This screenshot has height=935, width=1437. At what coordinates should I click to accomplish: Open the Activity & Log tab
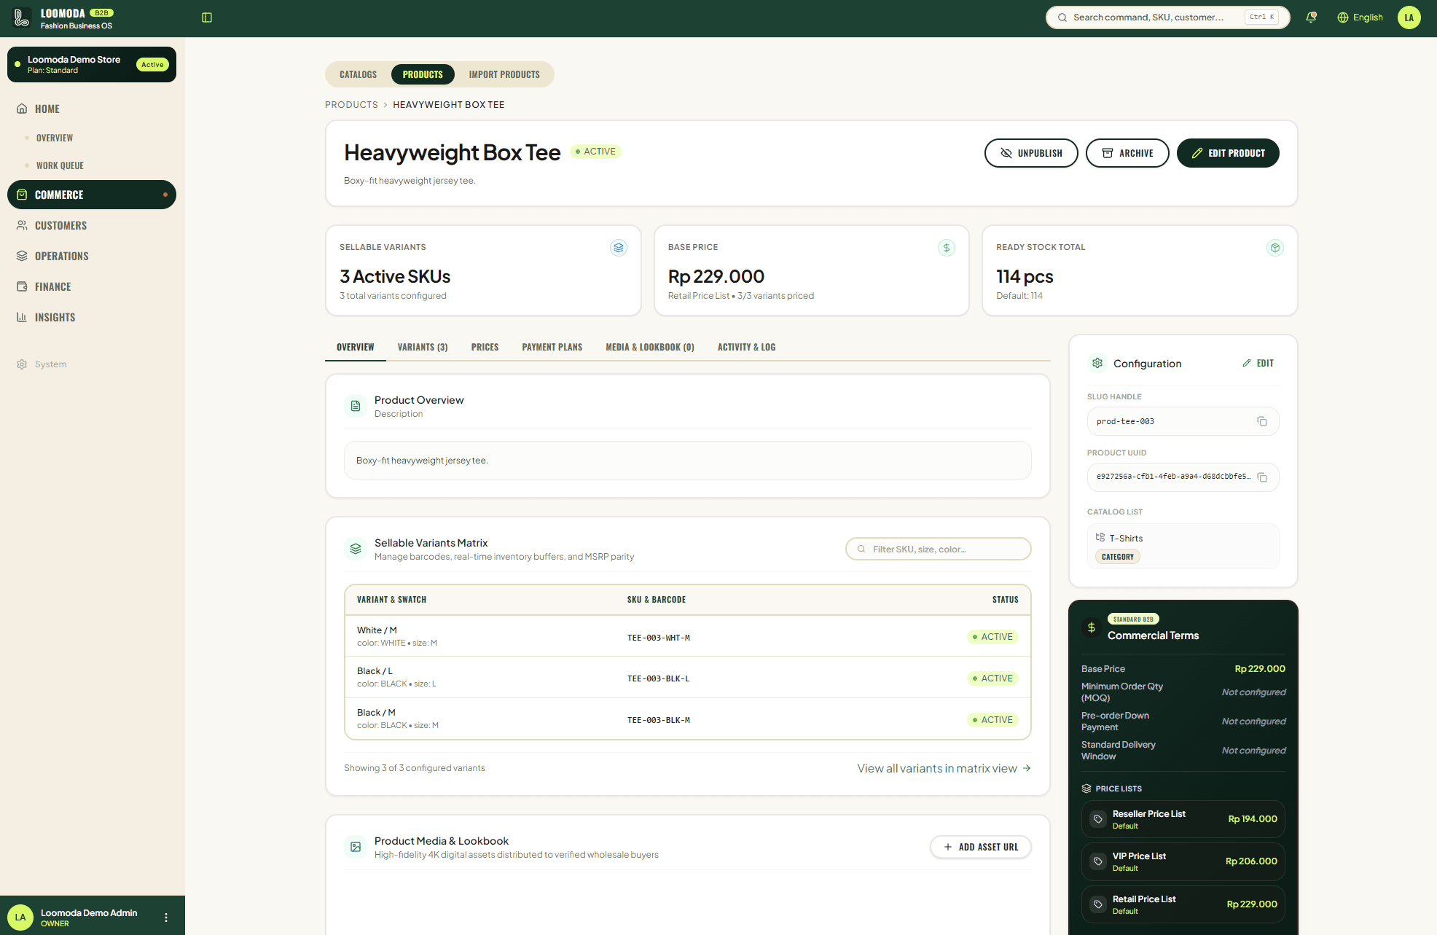point(746,347)
